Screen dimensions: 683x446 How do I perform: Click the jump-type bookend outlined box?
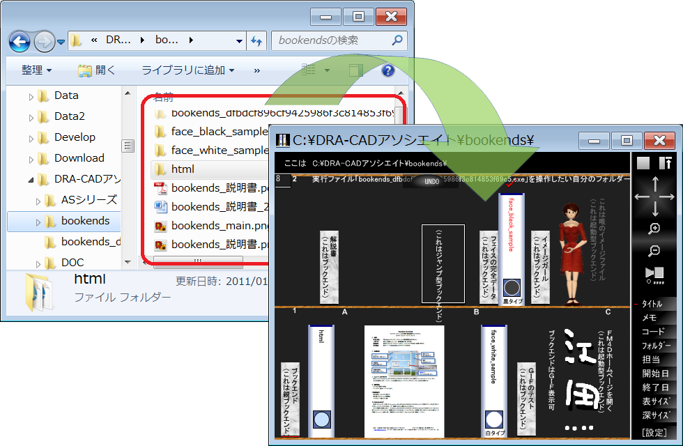(x=443, y=263)
